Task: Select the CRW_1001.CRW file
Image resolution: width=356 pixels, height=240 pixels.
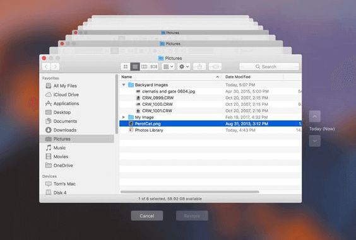Action: pyautogui.click(x=210, y=111)
